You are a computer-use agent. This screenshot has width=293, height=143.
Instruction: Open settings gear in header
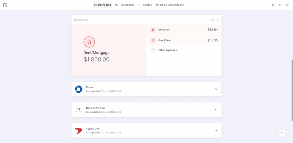(287, 5)
